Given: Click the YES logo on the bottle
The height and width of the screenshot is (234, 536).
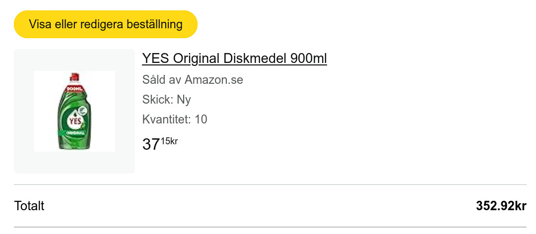Looking at the screenshot, I should (x=75, y=120).
